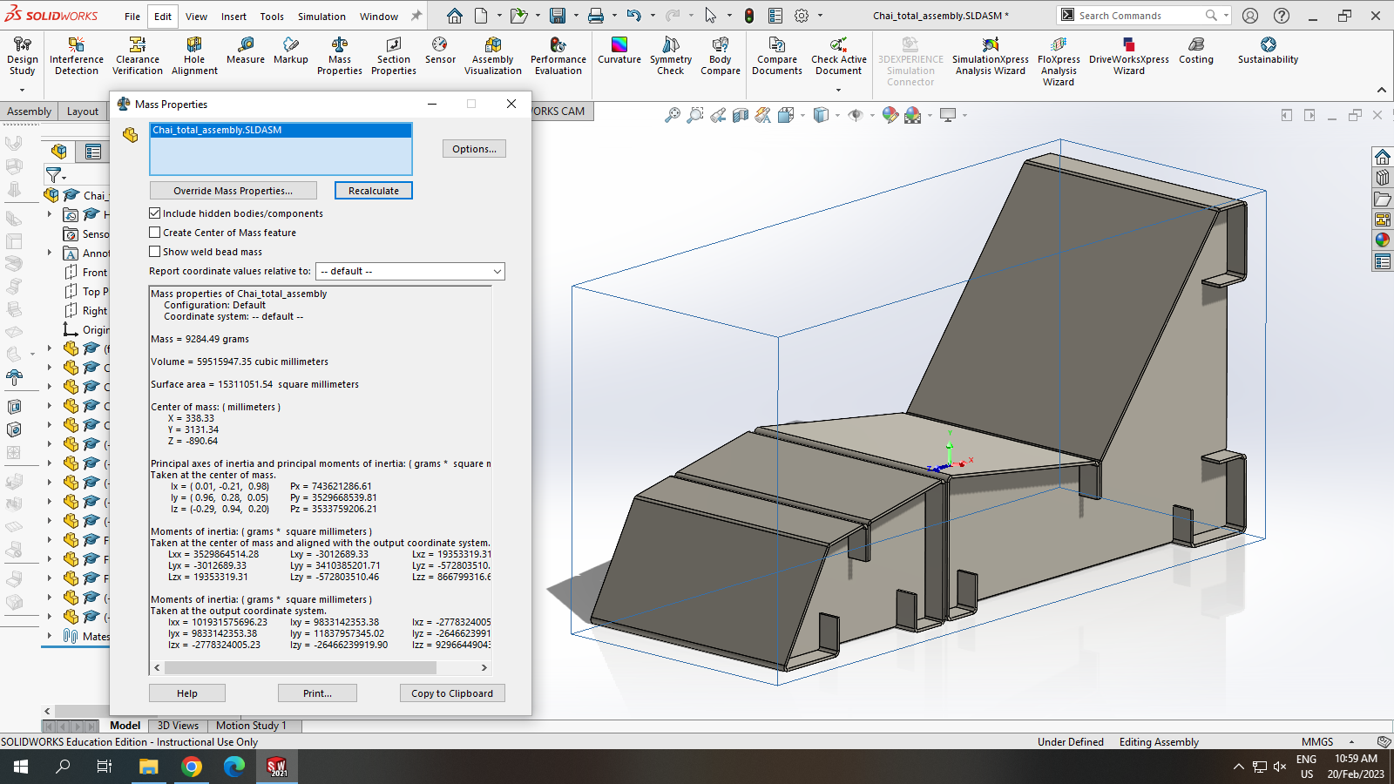Open the Costing tool

(x=1196, y=51)
